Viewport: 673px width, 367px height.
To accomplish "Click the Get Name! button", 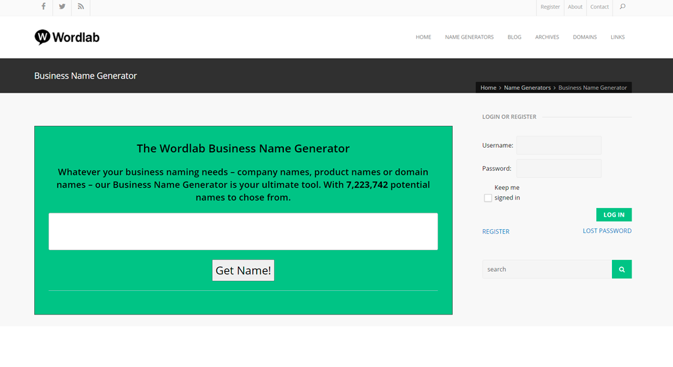I will coord(243,270).
